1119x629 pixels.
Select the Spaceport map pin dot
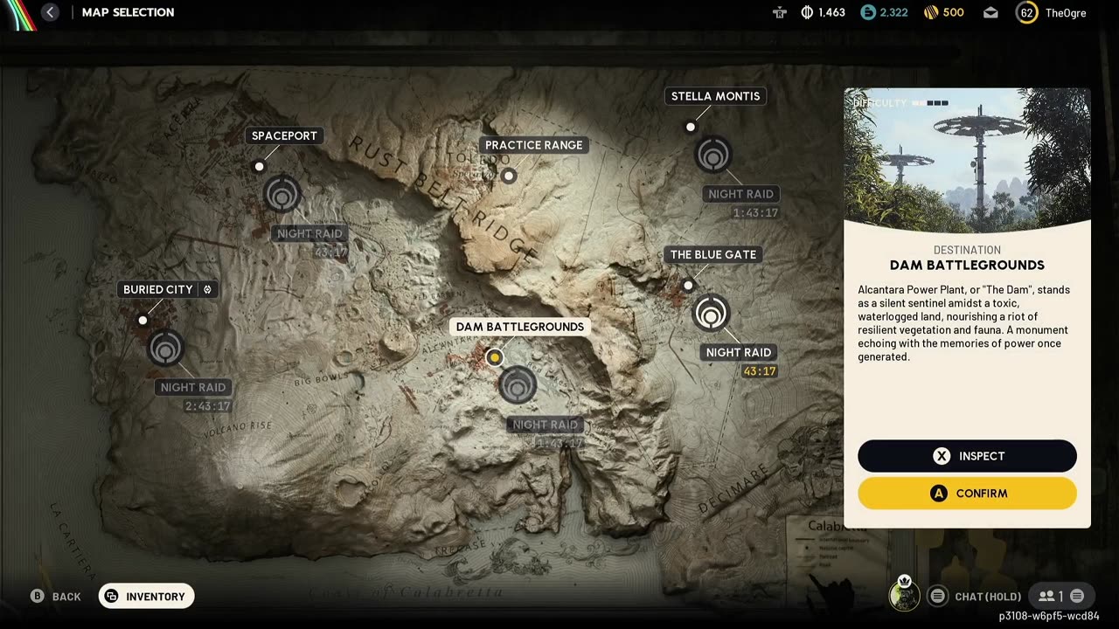[x=259, y=166]
